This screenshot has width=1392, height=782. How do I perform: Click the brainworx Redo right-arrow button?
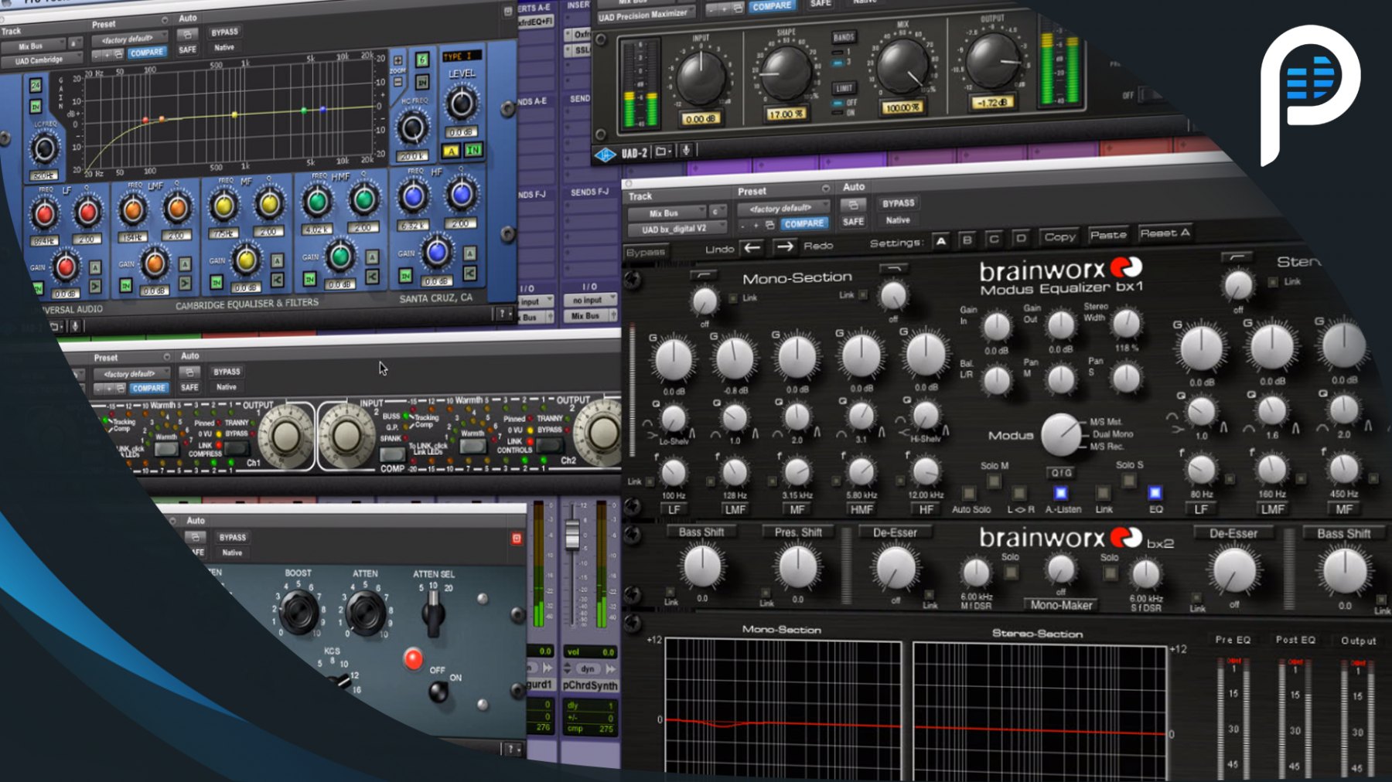(x=784, y=246)
